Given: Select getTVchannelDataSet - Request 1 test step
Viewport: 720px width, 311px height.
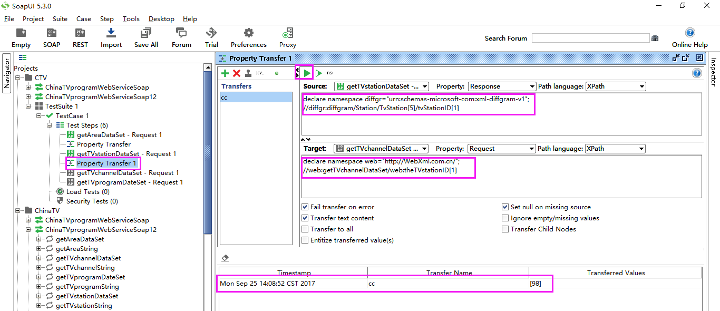Looking at the screenshot, I should point(128,173).
